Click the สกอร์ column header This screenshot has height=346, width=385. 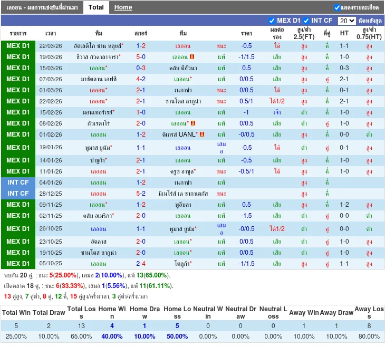coord(141,33)
